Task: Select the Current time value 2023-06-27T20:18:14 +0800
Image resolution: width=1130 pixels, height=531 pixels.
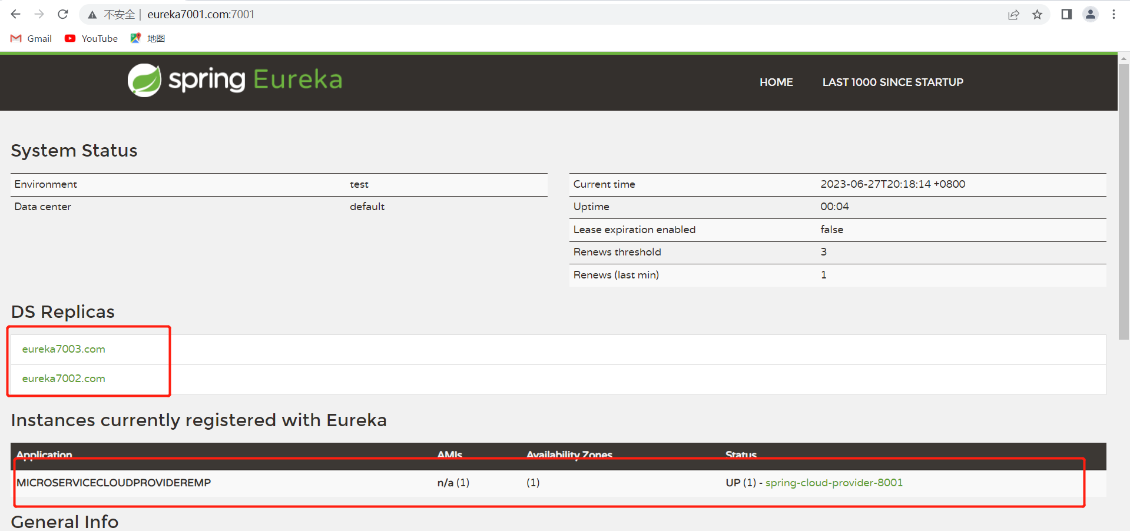Action: pos(893,184)
